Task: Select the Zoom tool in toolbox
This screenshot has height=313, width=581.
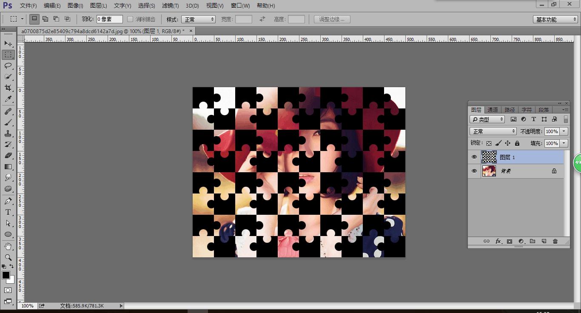Action: [8, 257]
